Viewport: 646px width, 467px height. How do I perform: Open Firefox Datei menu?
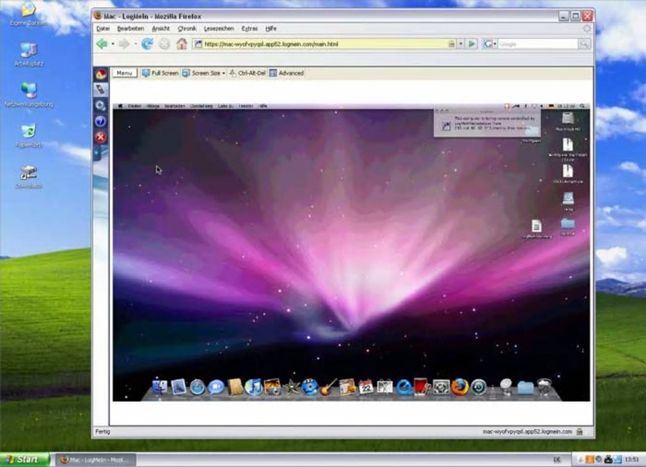coord(103,29)
